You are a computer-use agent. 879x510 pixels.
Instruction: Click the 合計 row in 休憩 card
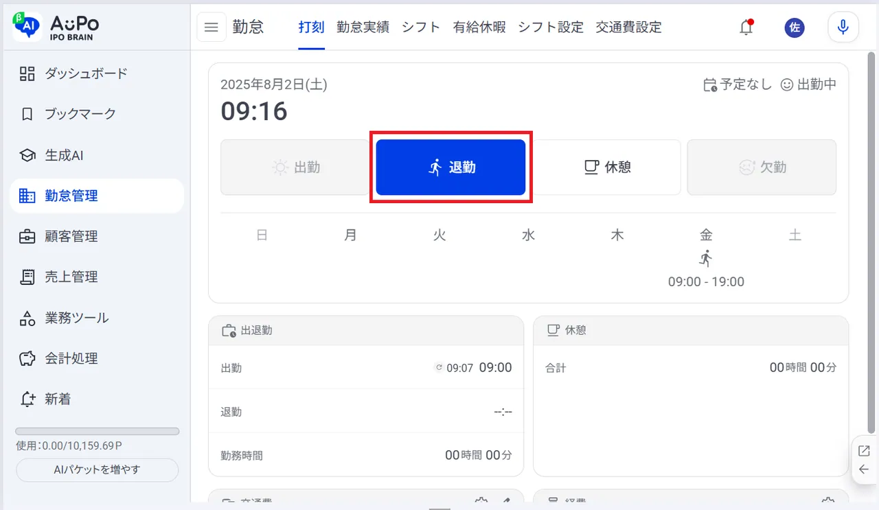click(x=691, y=368)
